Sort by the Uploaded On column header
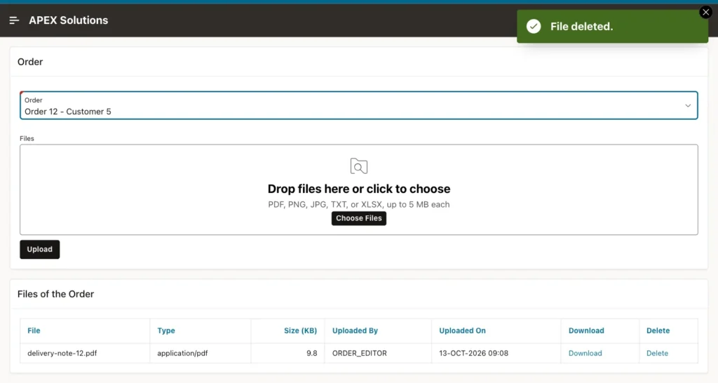The width and height of the screenshot is (718, 383). [x=463, y=331]
